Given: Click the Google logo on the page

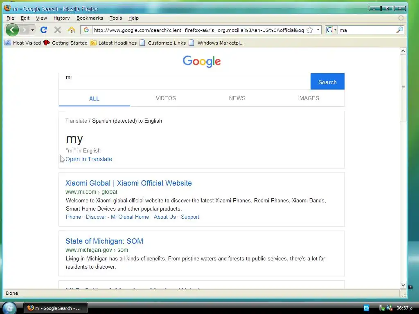Looking at the screenshot, I should click(202, 61).
